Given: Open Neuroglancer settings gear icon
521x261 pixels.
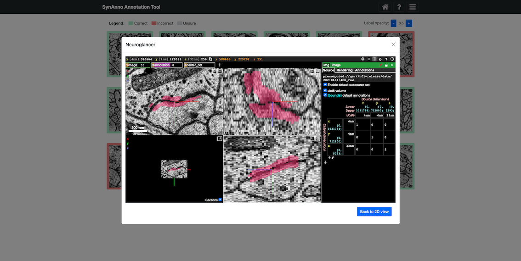Looking at the screenshot, I should pos(392,59).
